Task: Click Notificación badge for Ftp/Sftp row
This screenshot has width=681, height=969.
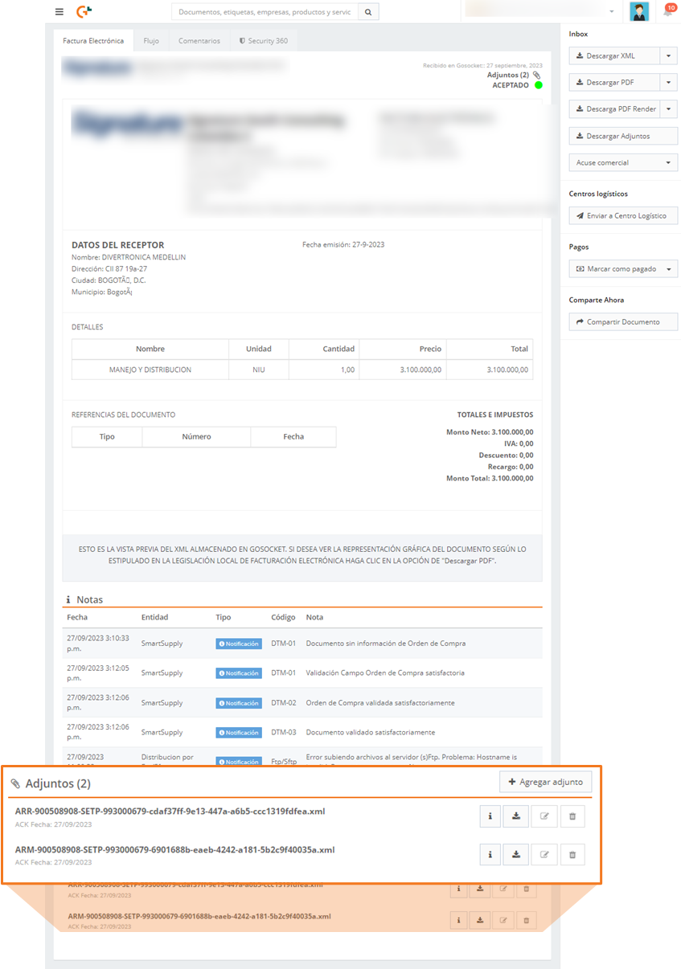Action: coord(239,762)
